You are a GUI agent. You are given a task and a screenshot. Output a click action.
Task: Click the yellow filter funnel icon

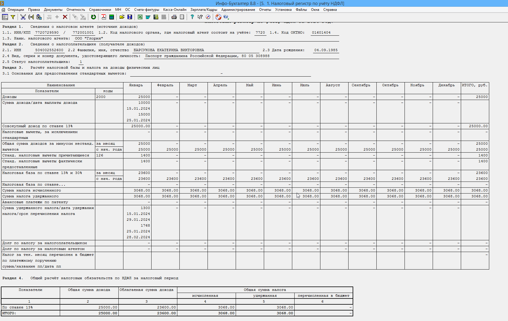pyautogui.click(x=13, y=17)
